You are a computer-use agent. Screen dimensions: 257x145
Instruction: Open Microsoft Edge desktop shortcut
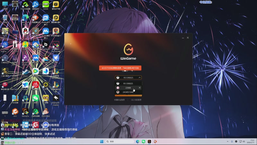pyautogui.click(x=25, y=20)
